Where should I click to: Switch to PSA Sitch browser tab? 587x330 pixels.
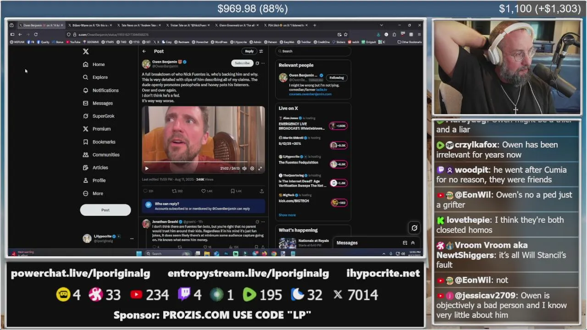pos(286,25)
